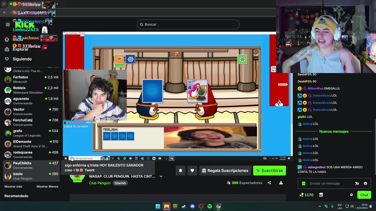Viewport: 376px width, 211px height.
Task: Open Explorar from the sidebar
Action: 21,49
